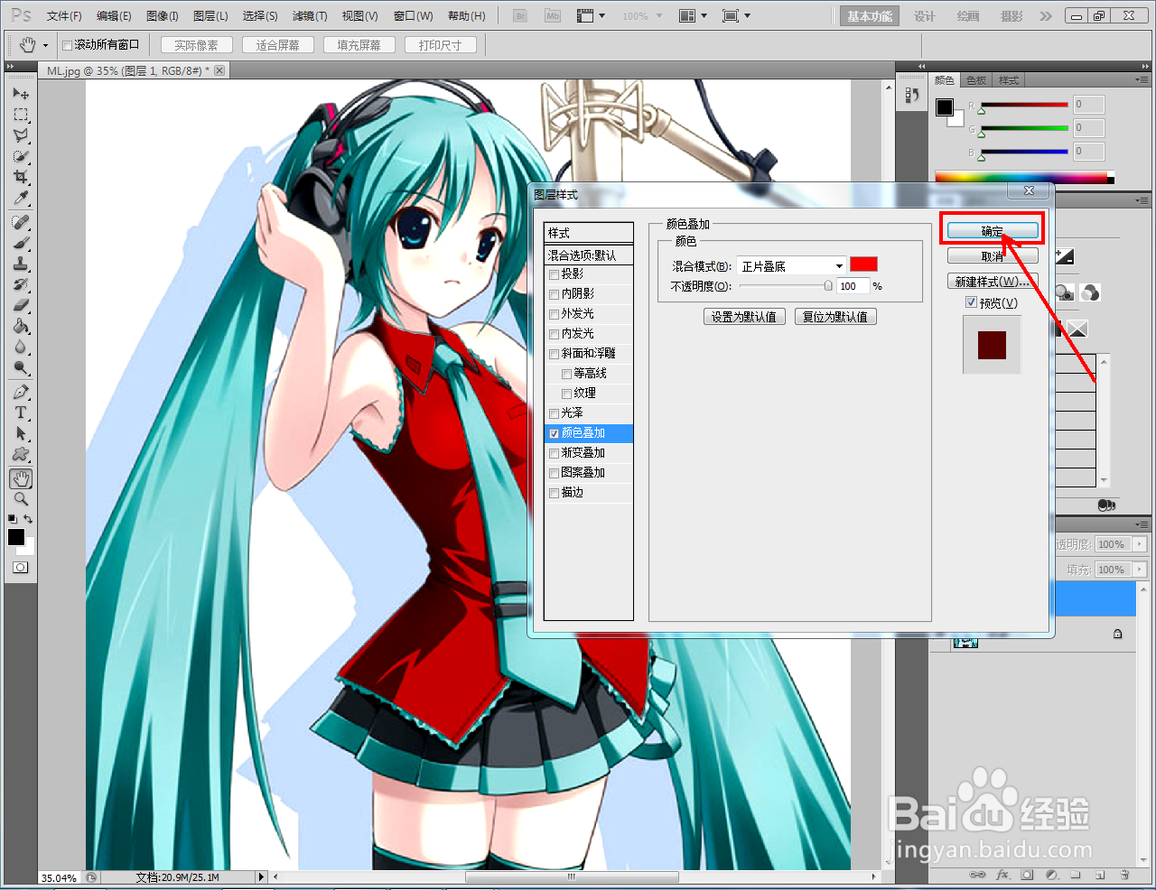Select the Dodge tool
The image size is (1156, 890).
(x=21, y=367)
